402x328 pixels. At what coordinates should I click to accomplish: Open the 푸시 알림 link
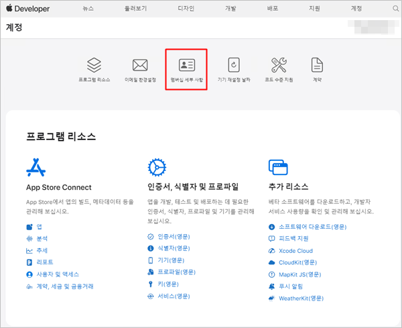(291, 286)
